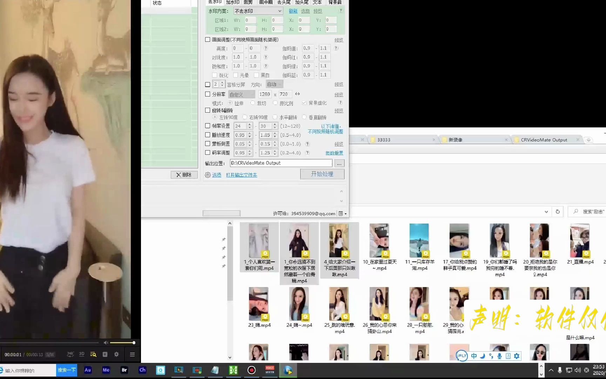This screenshot has width=606, height=379.
Task: Click help icon beside 伽玛值 gamma value
Action: pyautogui.click(x=336, y=48)
